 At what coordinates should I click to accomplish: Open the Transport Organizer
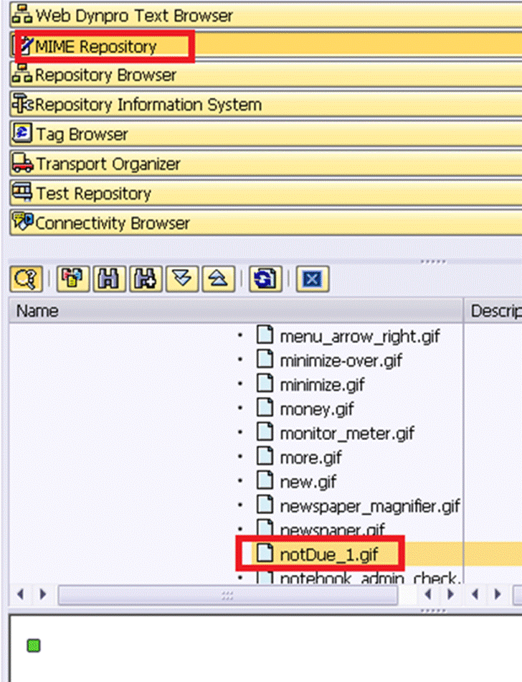coord(266,164)
